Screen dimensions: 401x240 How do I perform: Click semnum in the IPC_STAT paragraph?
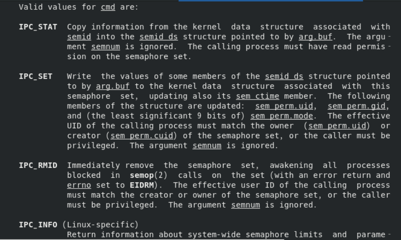click(x=105, y=47)
